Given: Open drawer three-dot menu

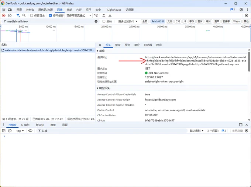Looking at the screenshot, I should pos(4,125).
